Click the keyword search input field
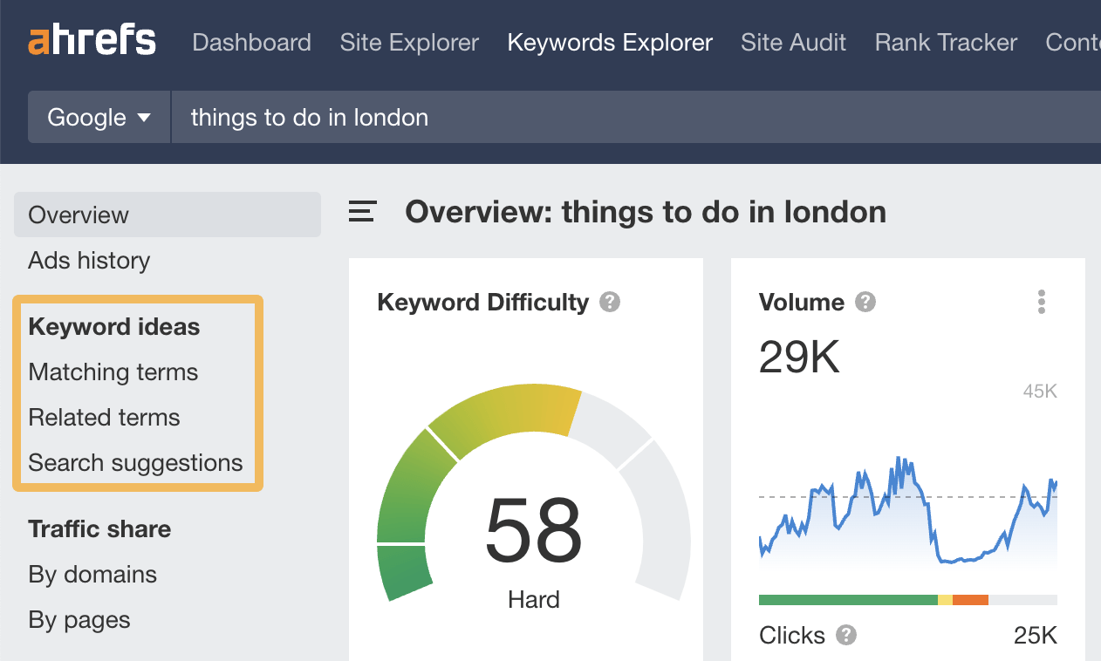This screenshot has height=661, width=1101. point(523,117)
